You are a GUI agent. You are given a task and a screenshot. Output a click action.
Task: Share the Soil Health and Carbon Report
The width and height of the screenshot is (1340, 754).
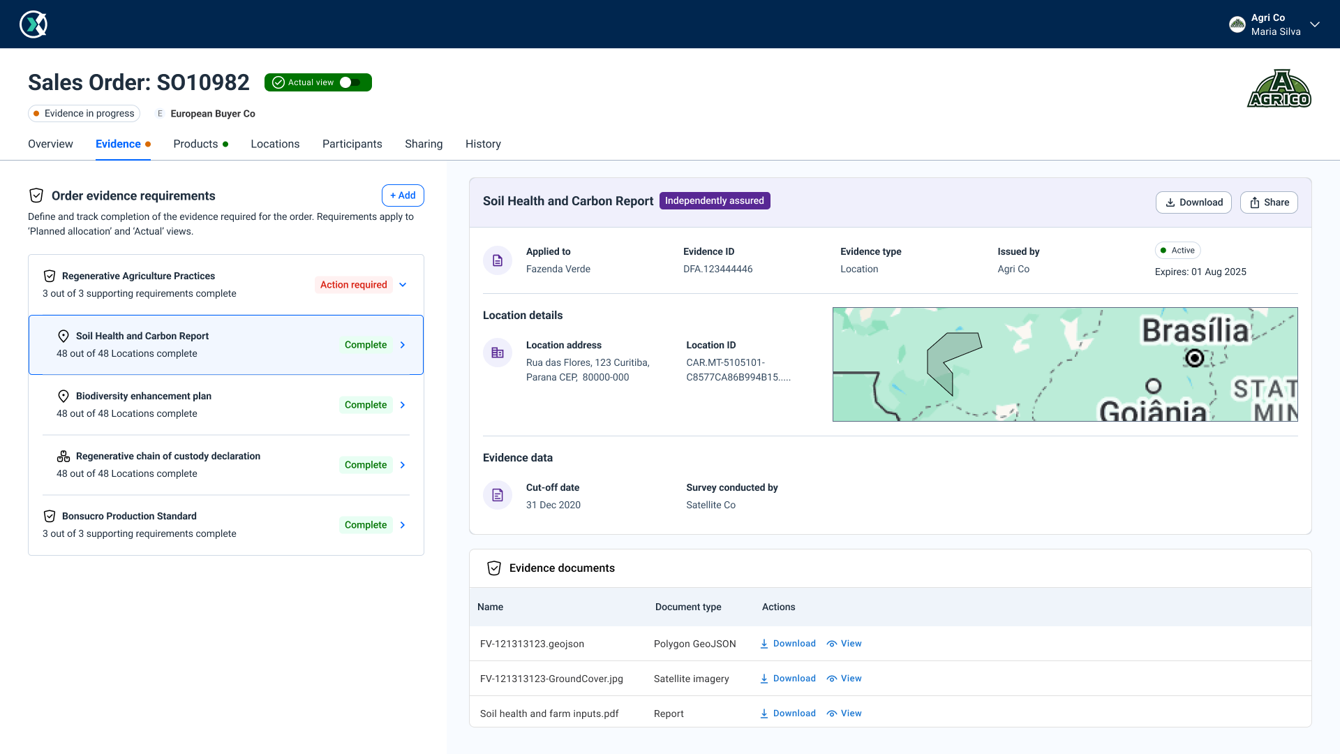(1269, 202)
